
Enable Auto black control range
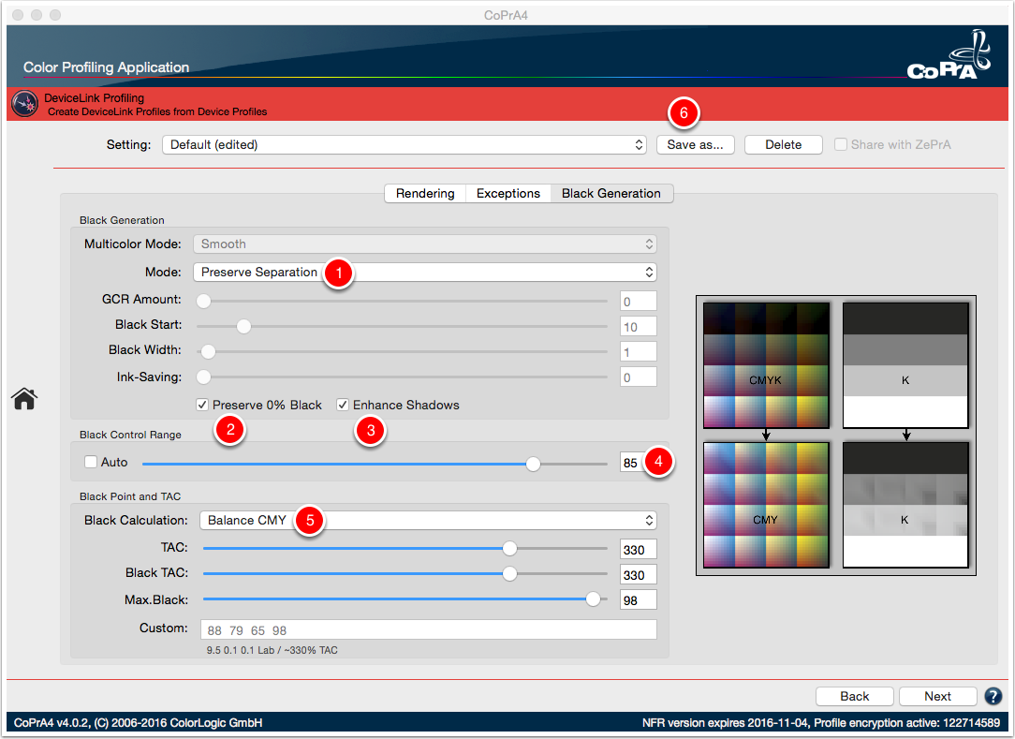point(91,462)
